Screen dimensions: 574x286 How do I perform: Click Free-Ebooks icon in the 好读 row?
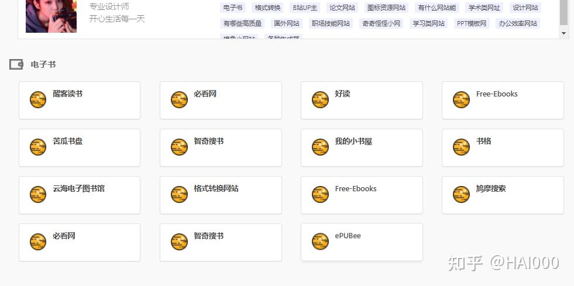(x=461, y=99)
